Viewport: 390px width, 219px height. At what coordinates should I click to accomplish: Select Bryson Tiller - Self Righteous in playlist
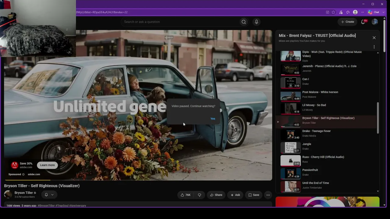tap(327, 122)
